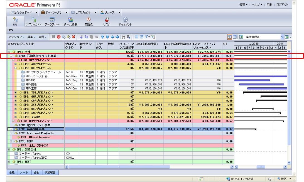Screen dimensions: 304x182
Task: Collapse the EPS: REFプログラム node
Action: (x=16, y=68)
